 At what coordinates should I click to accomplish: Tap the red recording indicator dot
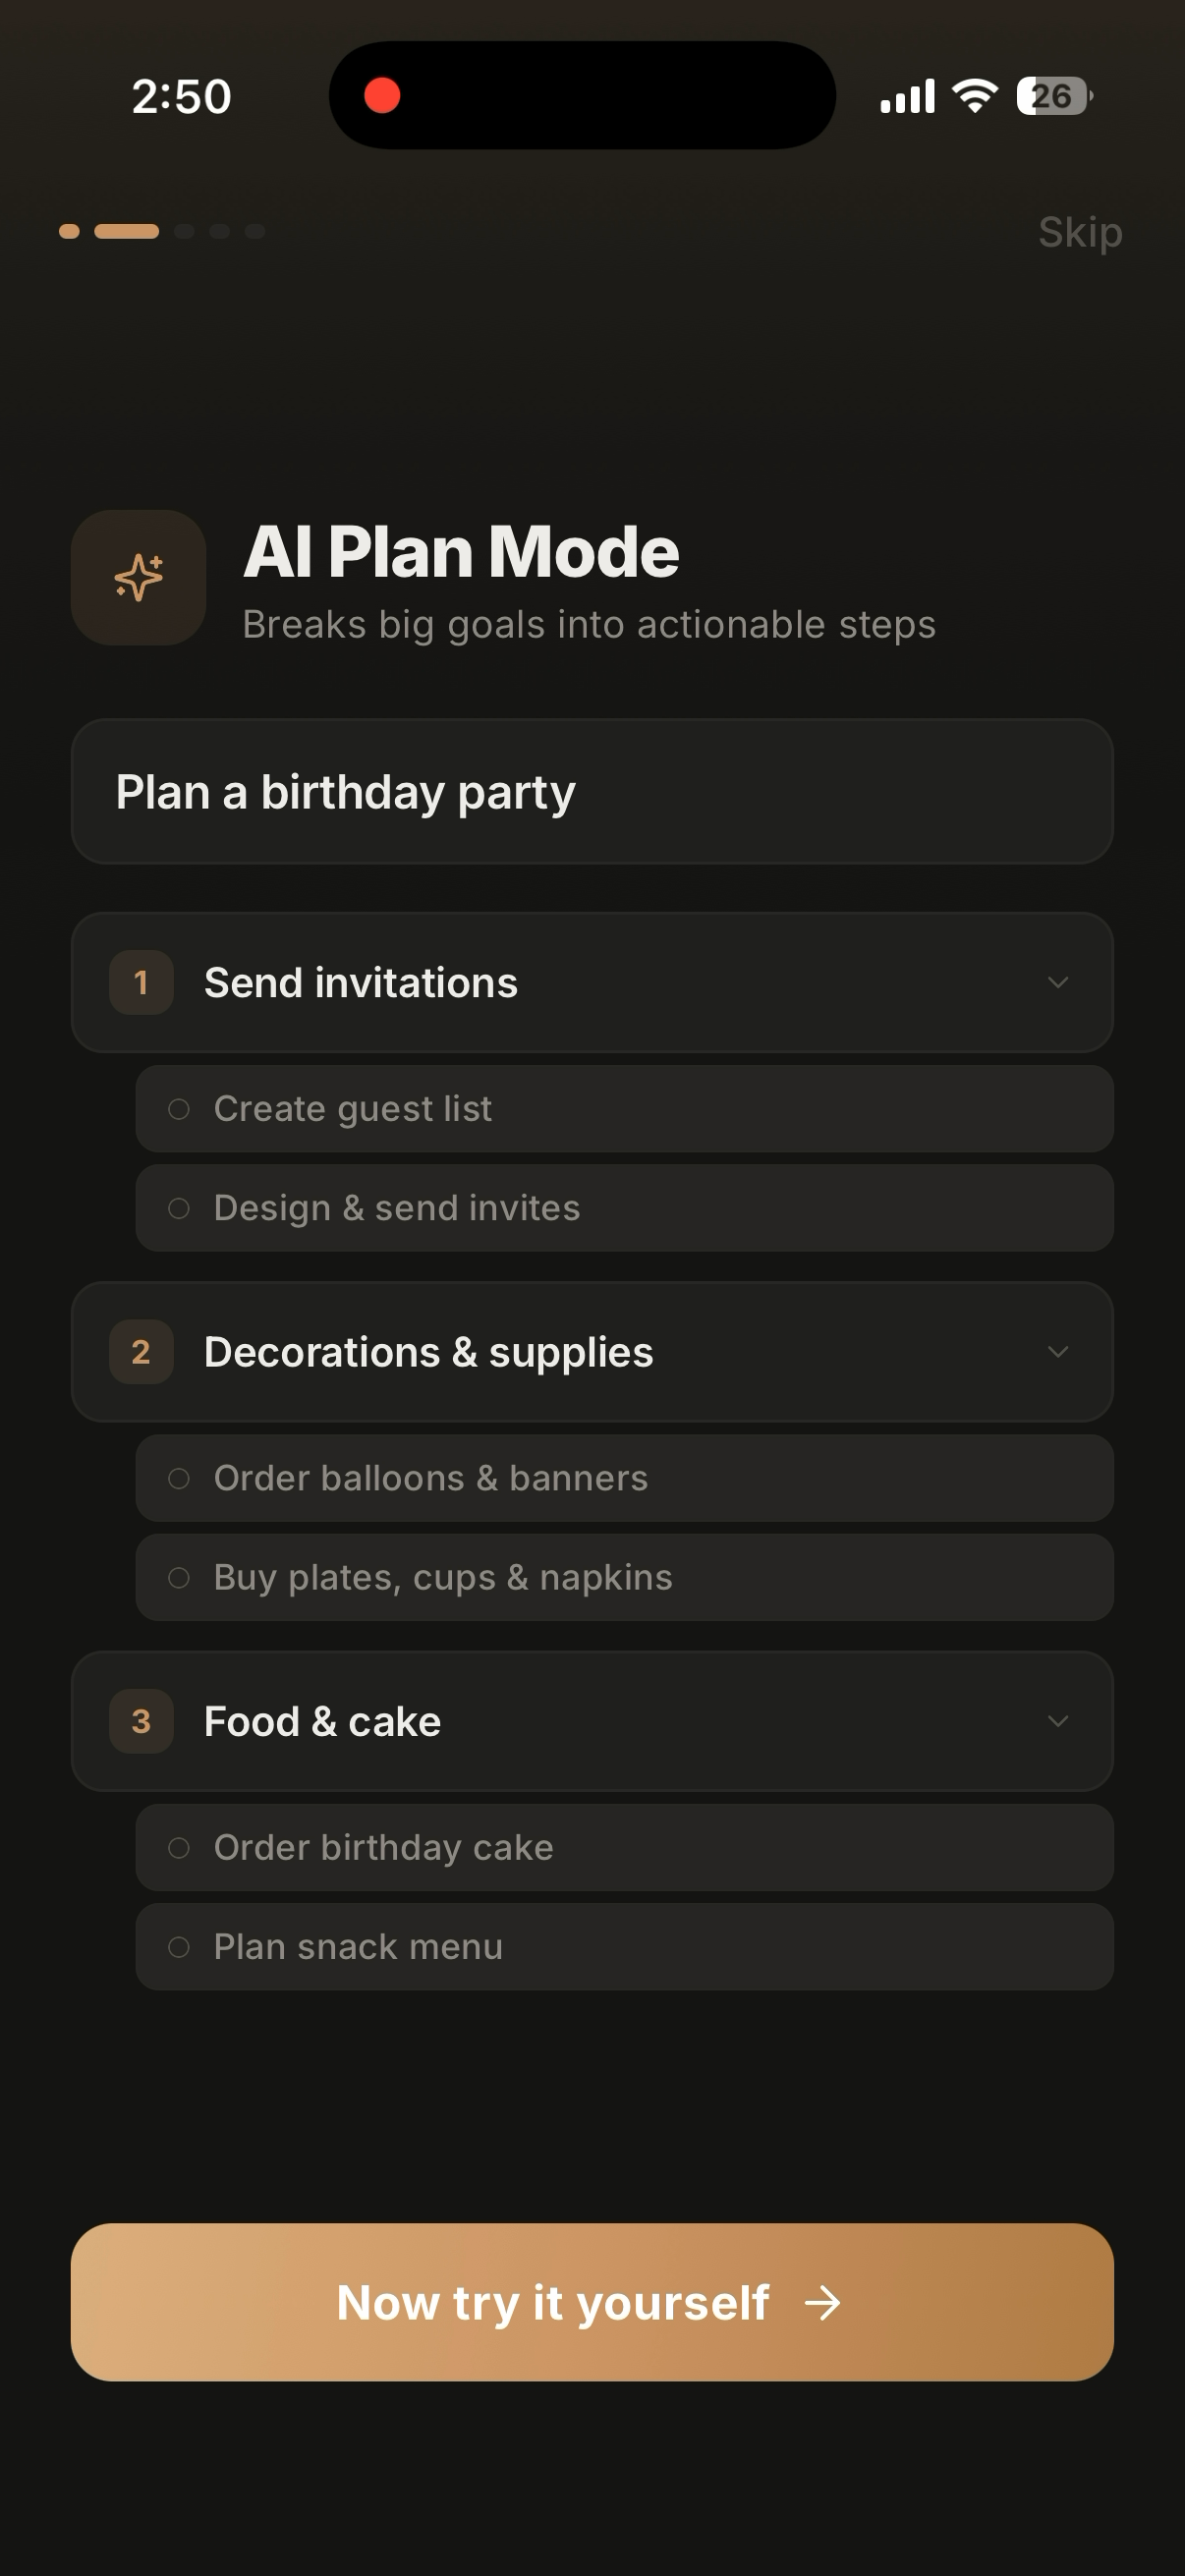click(382, 96)
